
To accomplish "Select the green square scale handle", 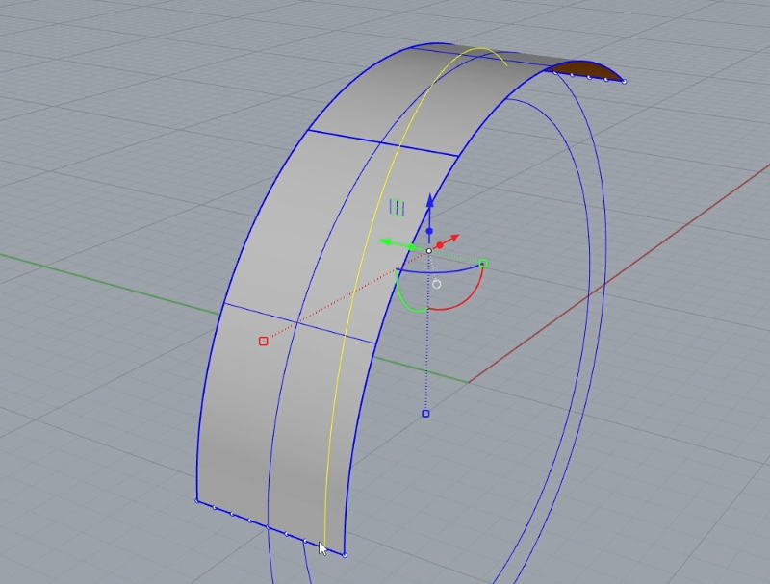I will pyautogui.click(x=483, y=262).
